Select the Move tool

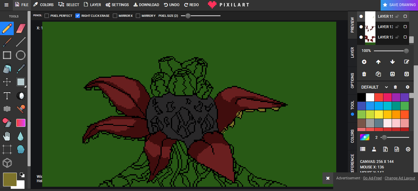pos(7,82)
